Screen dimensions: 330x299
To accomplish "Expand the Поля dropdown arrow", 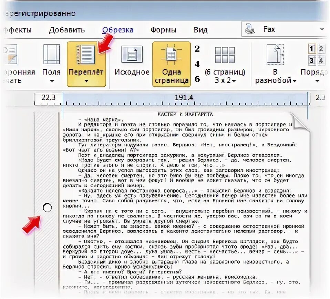I will (x=52, y=81).
